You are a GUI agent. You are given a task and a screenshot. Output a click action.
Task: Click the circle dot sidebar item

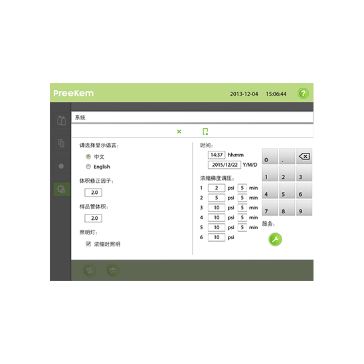point(61,166)
